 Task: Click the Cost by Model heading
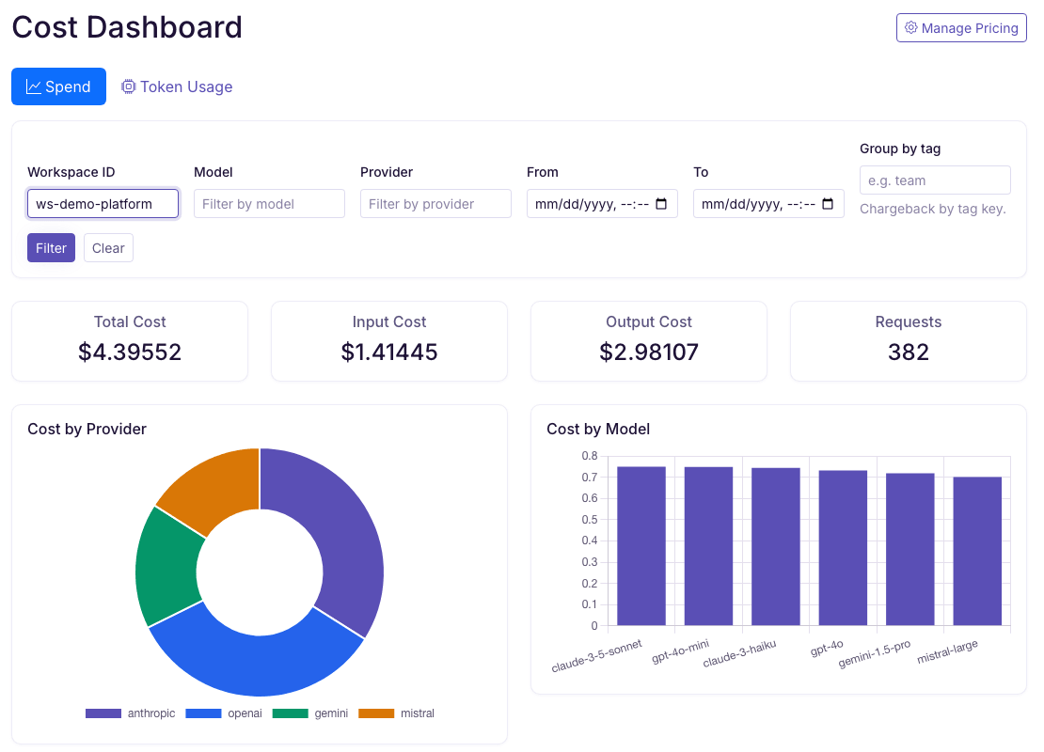pos(598,430)
